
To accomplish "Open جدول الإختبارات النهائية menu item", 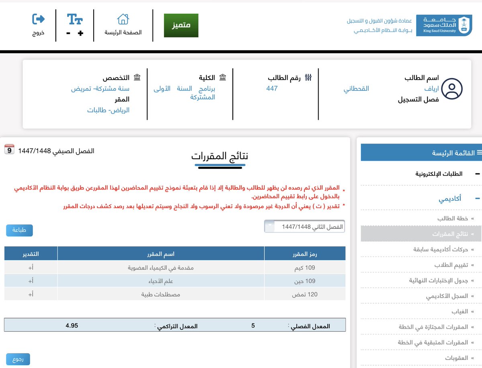I will 438,281.
